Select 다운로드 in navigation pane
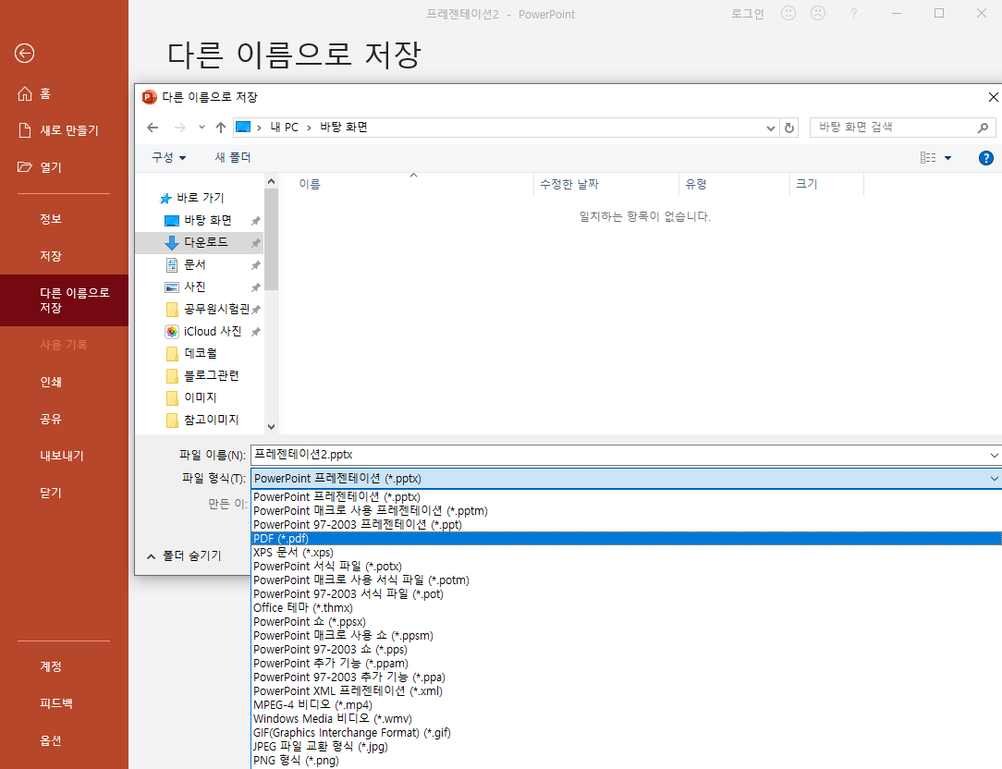 [x=200, y=242]
